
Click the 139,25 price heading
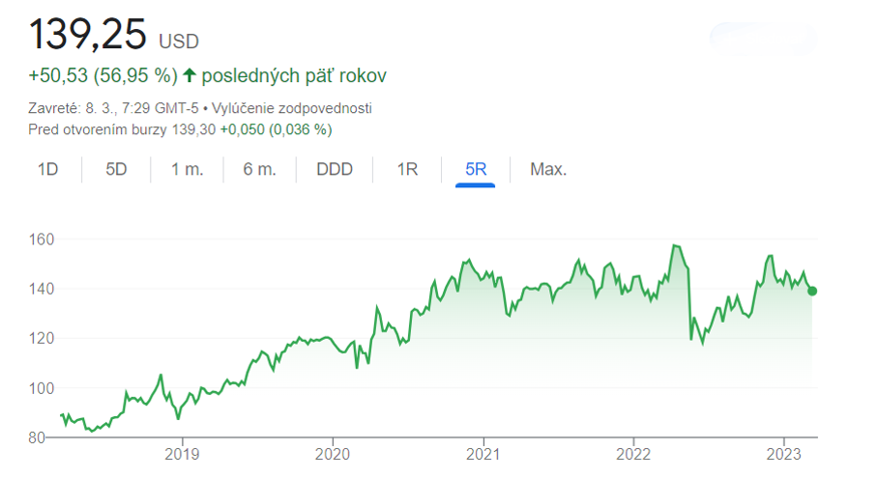[x=87, y=35]
